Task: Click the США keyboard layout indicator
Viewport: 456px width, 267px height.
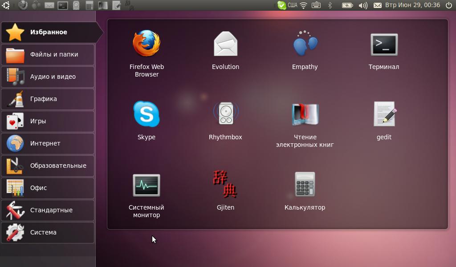Action: (292, 5)
